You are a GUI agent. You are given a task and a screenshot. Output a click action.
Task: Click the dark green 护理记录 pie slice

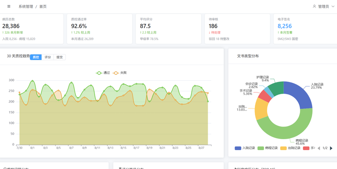(277, 88)
